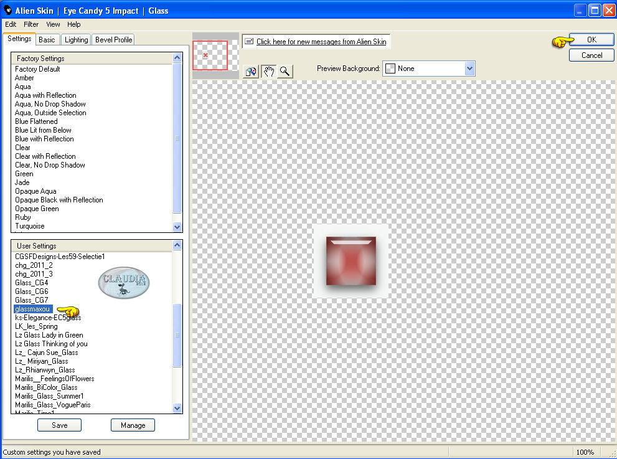
Task: Select Clear with Reflection preset
Action: (45, 156)
